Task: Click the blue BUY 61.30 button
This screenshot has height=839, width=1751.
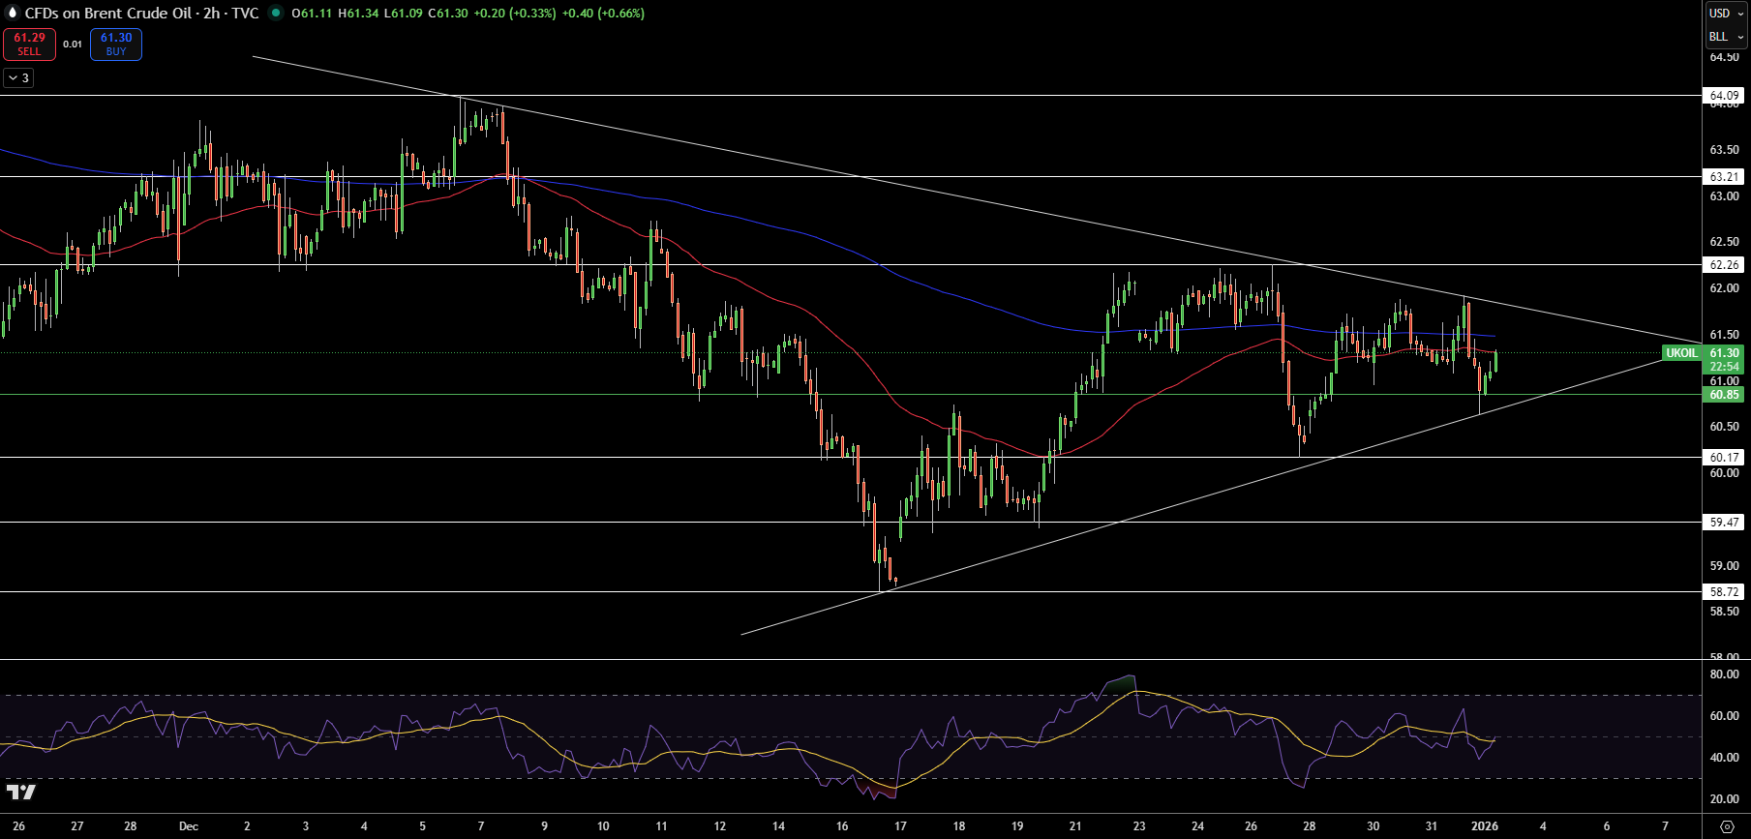Action: coord(116,45)
